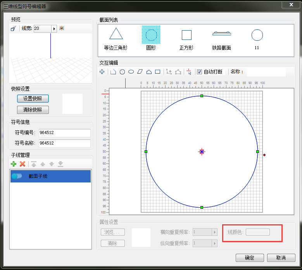This screenshot has height=270, width=302.
Task: Select the 正方形 cross-section
Action: point(186,39)
